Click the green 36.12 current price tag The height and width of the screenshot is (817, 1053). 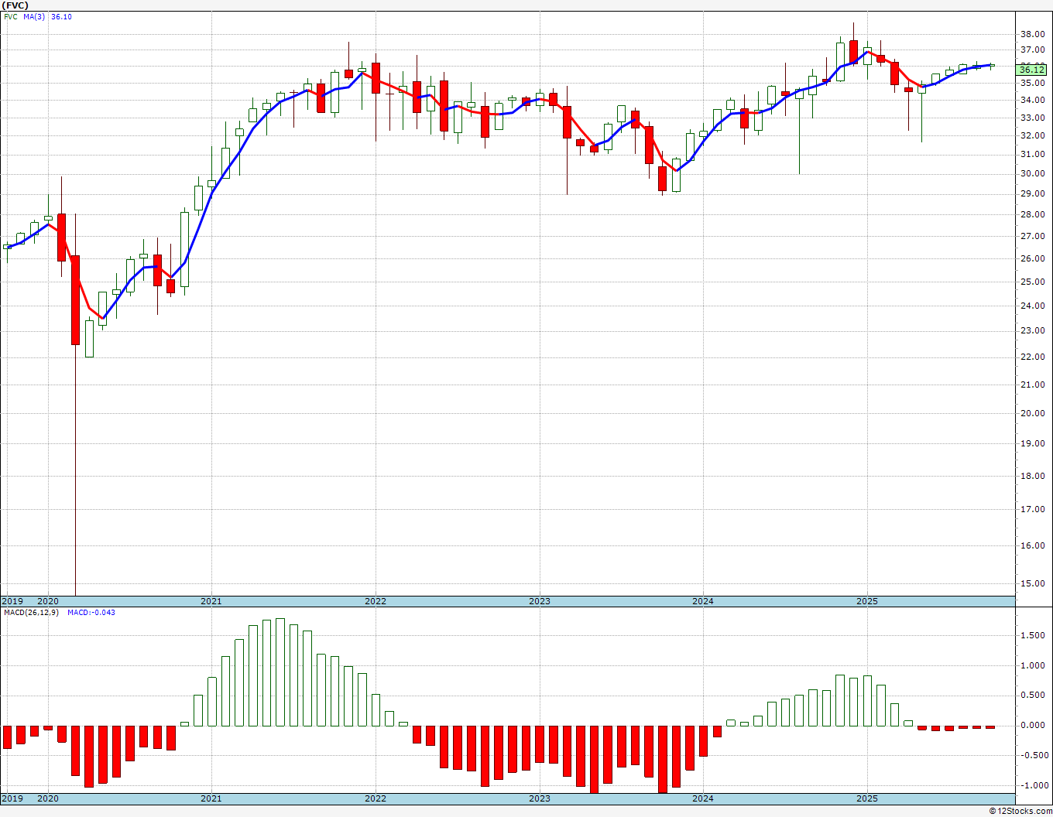coord(1033,70)
